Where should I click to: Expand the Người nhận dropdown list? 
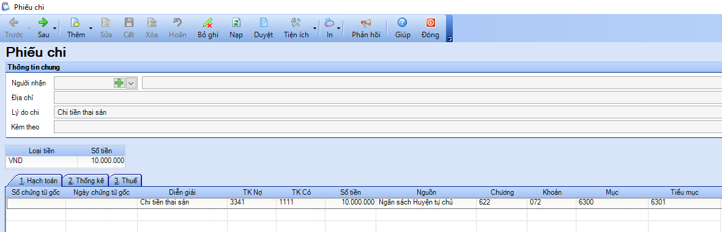coord(131,83)
